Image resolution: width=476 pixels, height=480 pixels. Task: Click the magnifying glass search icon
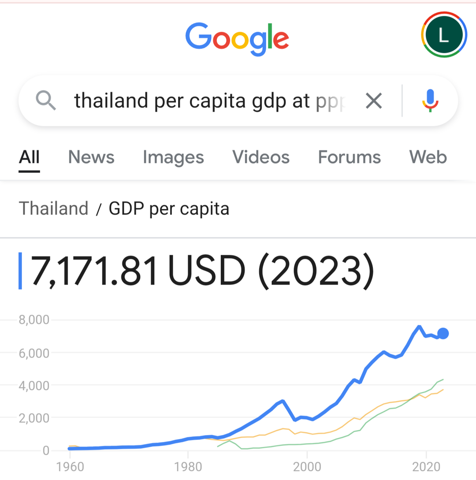[x=46, y=101]
